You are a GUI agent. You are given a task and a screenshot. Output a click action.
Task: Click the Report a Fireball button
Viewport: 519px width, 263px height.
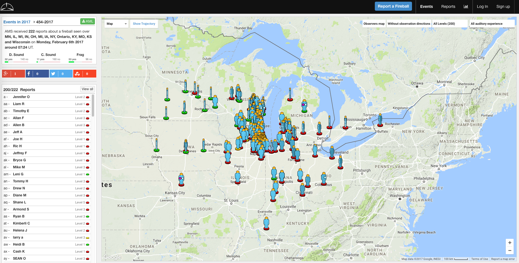pyautogui.click(x=393, y=6)
